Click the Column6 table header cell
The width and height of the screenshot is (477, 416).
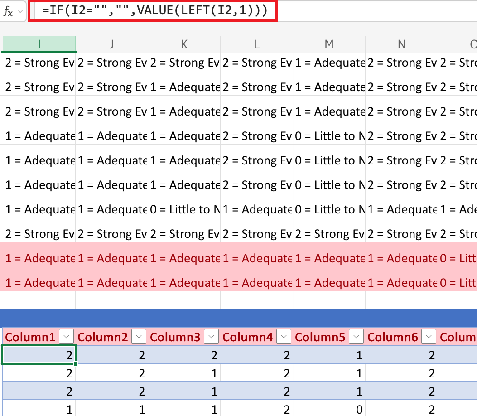[401, 337]
